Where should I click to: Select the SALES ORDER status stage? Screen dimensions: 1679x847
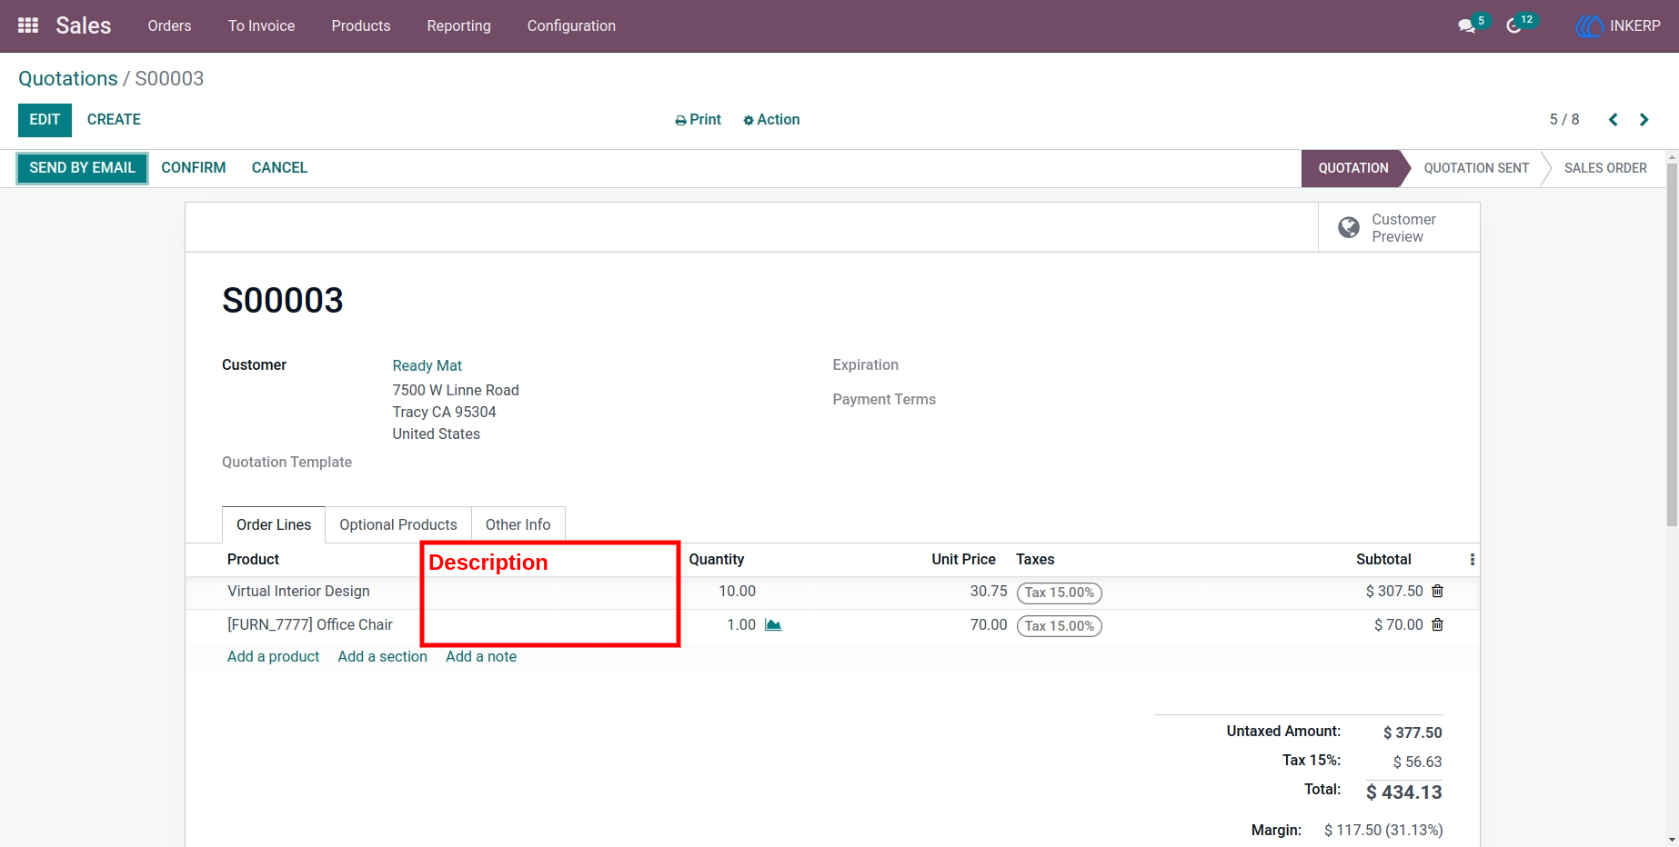tap(1605, 168)
